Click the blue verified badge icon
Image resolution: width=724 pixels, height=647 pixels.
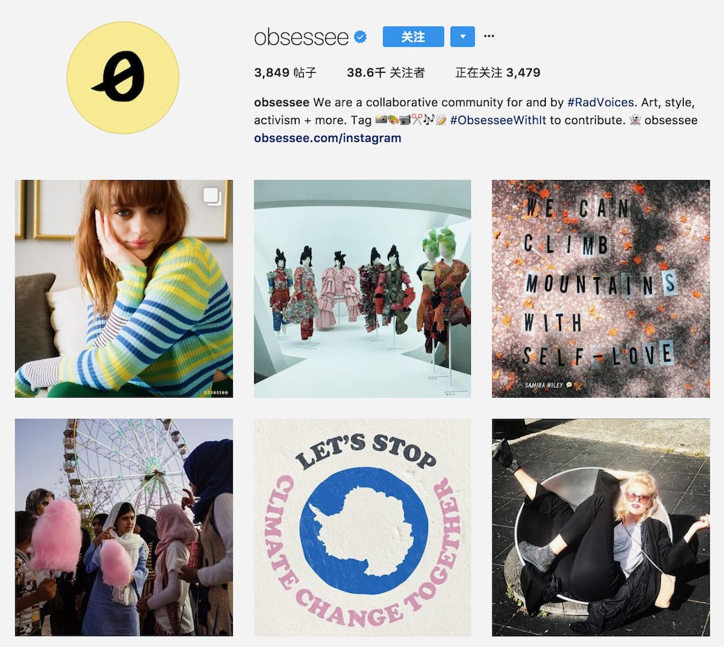(x=360, y=37)
